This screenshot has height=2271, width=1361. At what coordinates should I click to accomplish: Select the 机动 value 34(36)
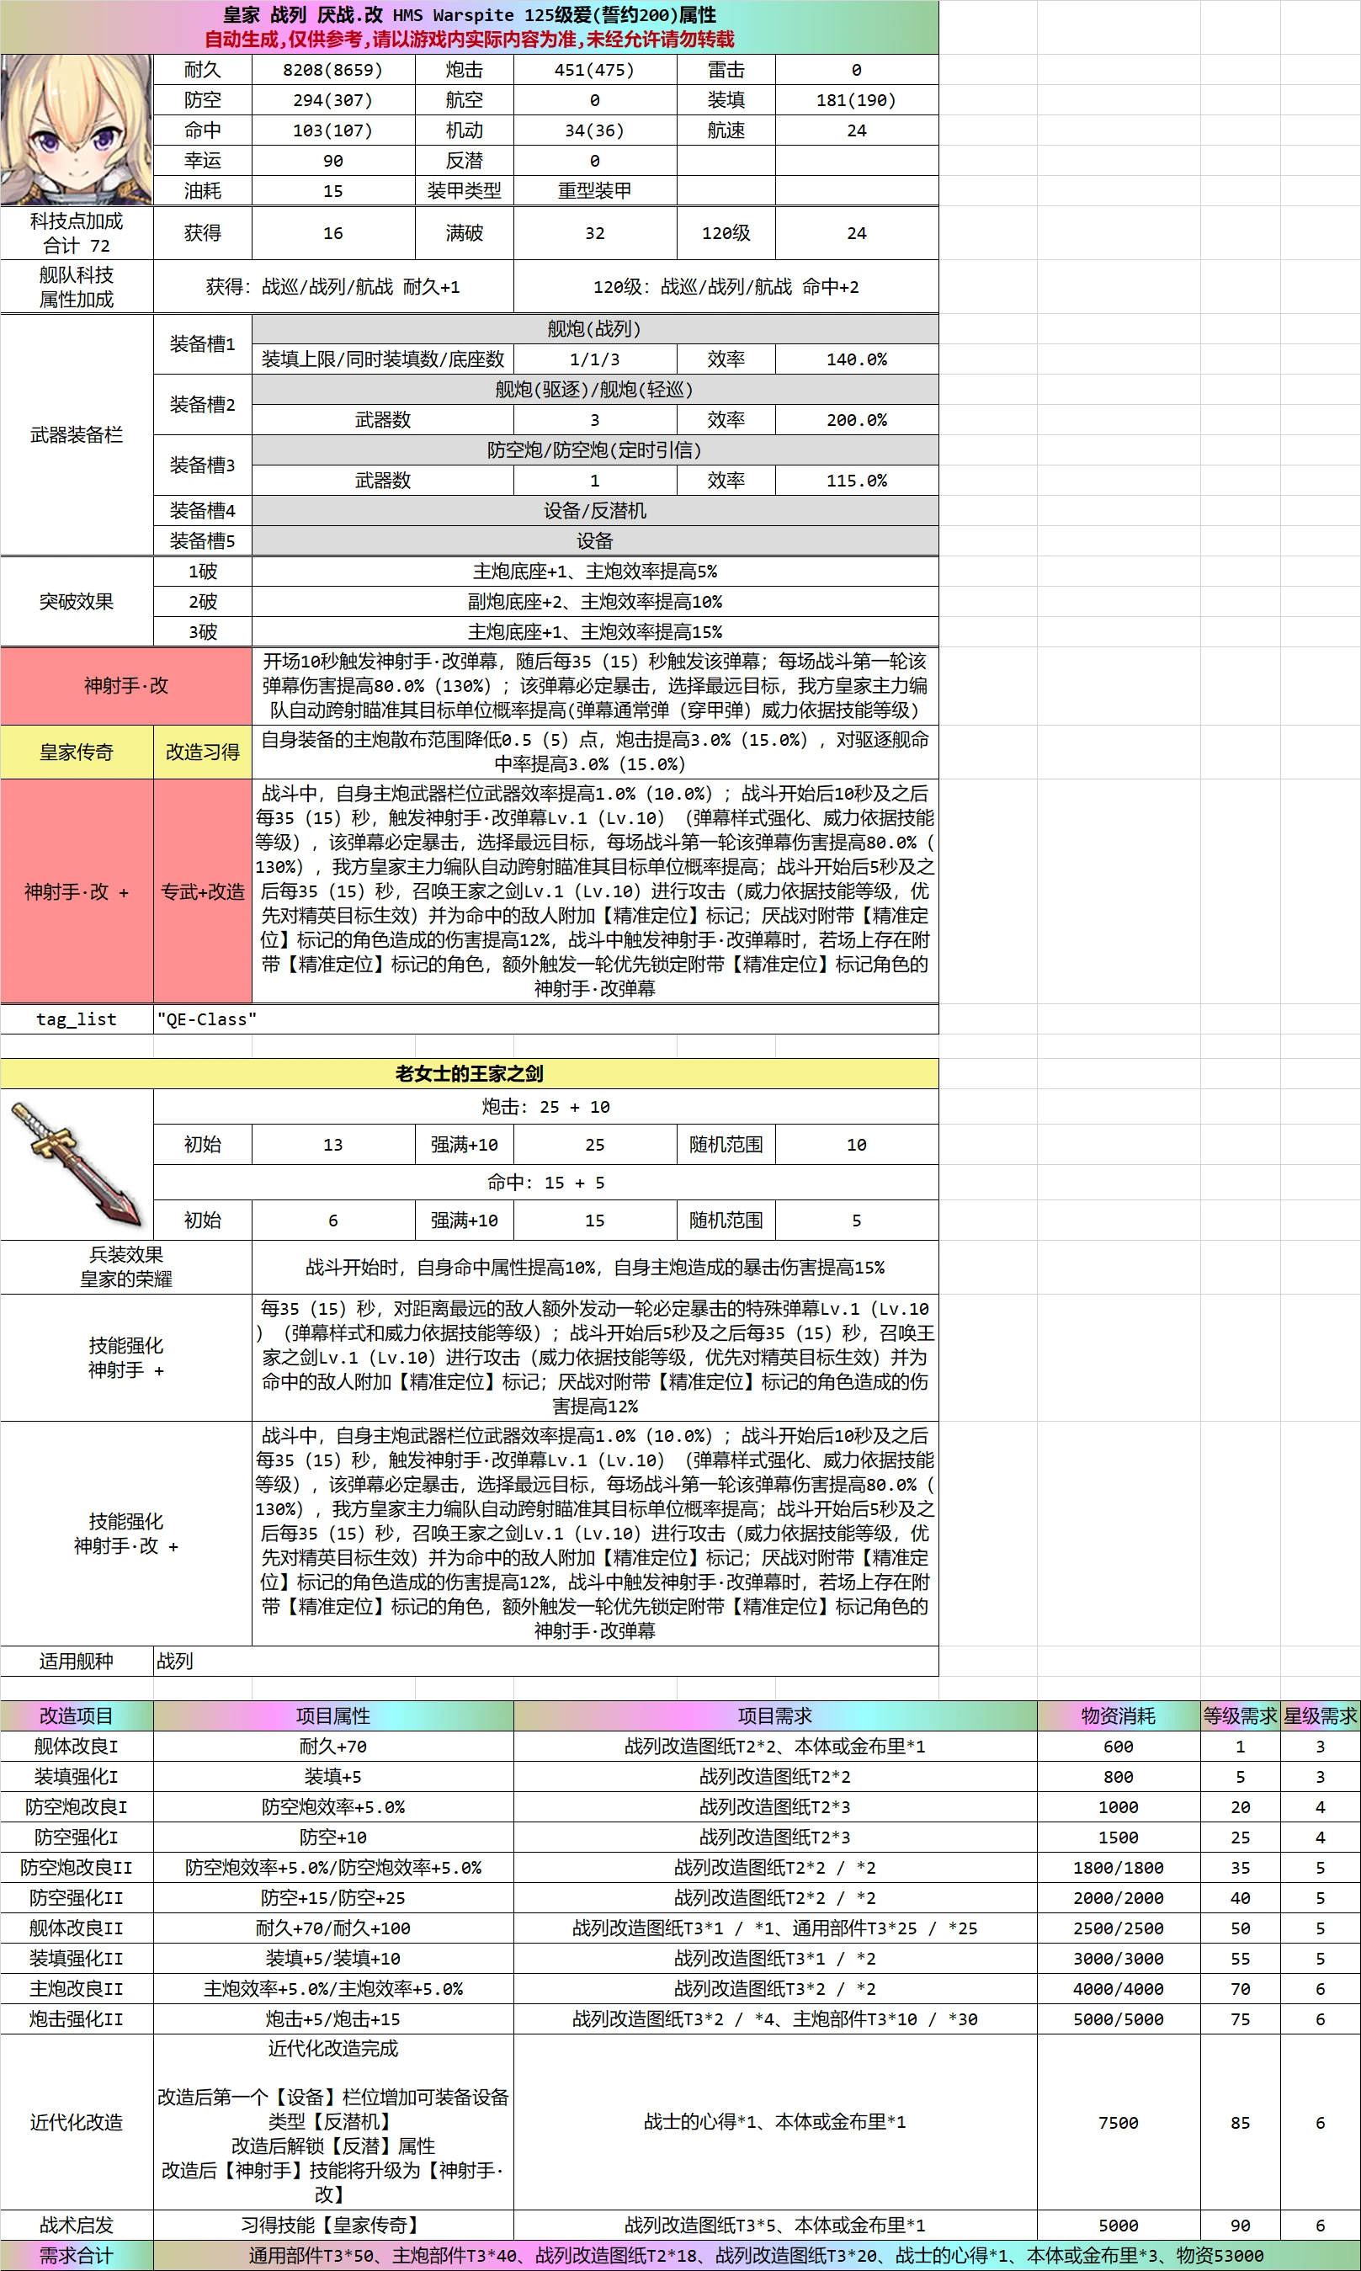tap(594, 130)
